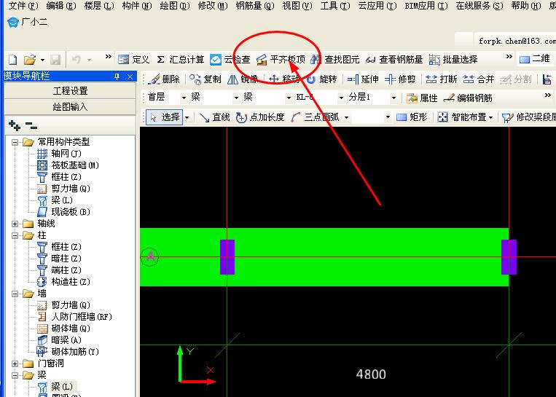Open the BIM应用(I) menu

426,6
